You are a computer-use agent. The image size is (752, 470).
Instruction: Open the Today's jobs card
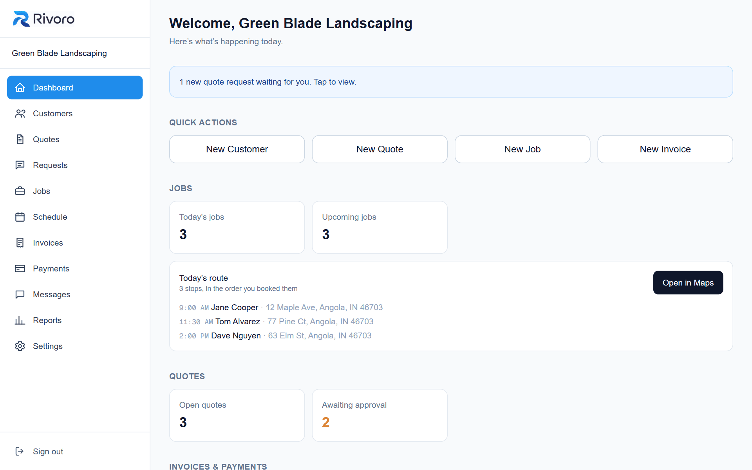coord(237,227)
